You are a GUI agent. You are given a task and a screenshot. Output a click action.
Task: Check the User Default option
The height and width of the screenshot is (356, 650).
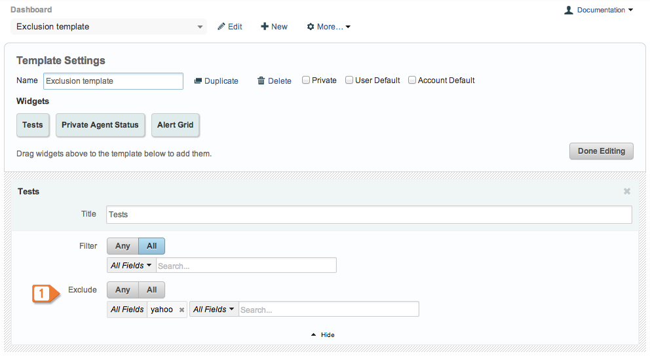tap(349, 80)
